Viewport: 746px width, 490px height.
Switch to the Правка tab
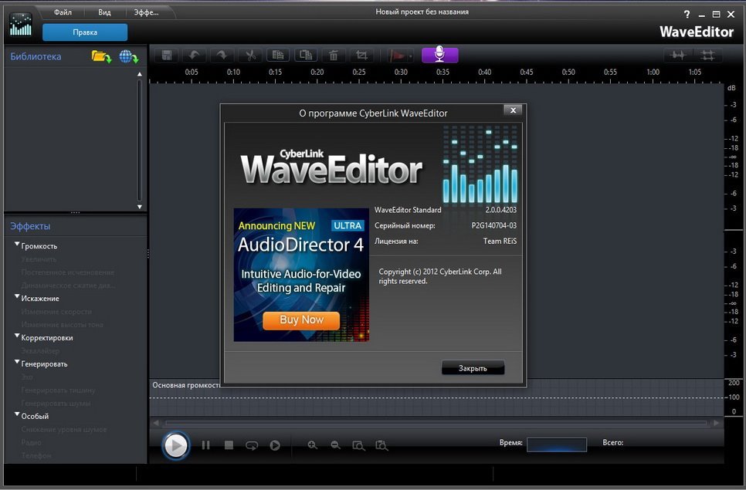(x=85, y=32)
